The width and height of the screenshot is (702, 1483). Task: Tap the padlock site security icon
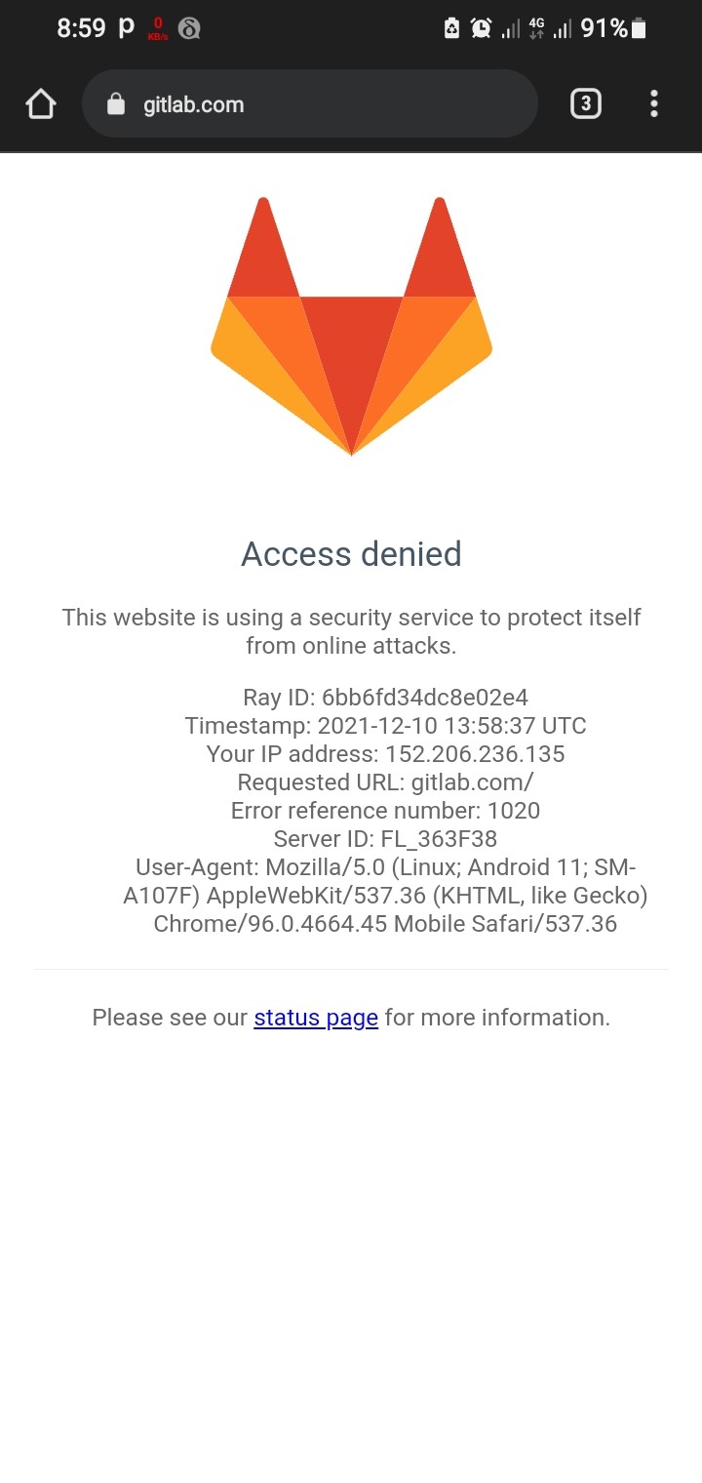[x=116, y=103]
